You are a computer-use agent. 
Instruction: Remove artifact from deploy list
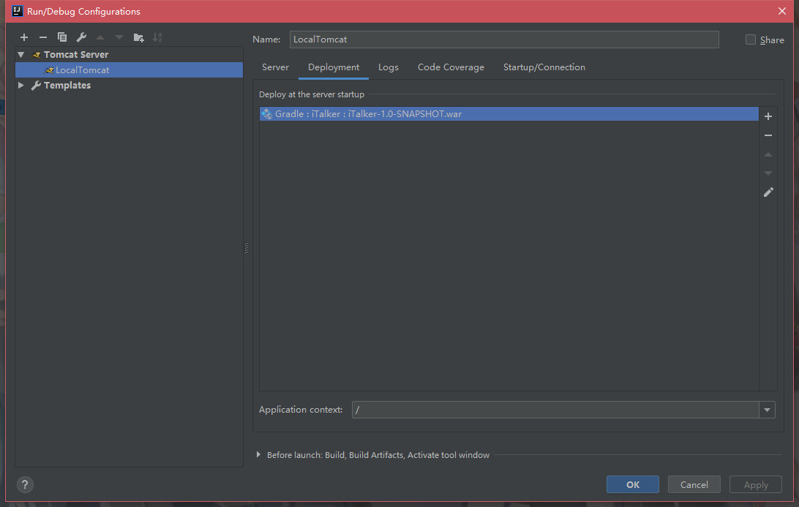pyautogui.click(x=768, y=135)
